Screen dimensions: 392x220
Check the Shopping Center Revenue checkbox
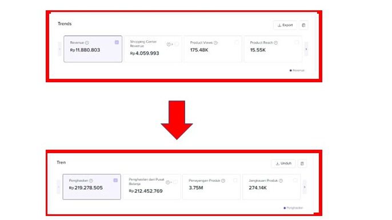[177, 44]
